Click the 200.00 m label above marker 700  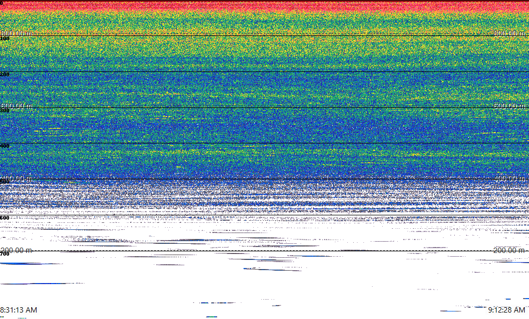pyautogui.click(x=16, y=250)
